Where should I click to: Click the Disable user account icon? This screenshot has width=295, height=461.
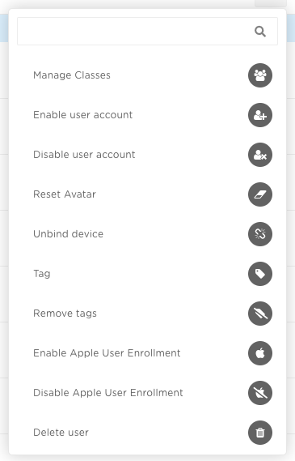click(x=260, y=155)
